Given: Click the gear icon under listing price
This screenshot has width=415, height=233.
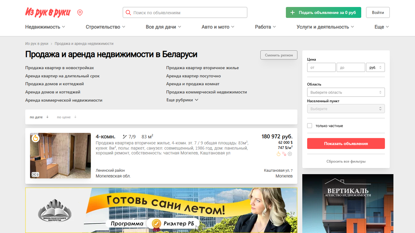Looking at the screenshot, I should tap(290, 154).
